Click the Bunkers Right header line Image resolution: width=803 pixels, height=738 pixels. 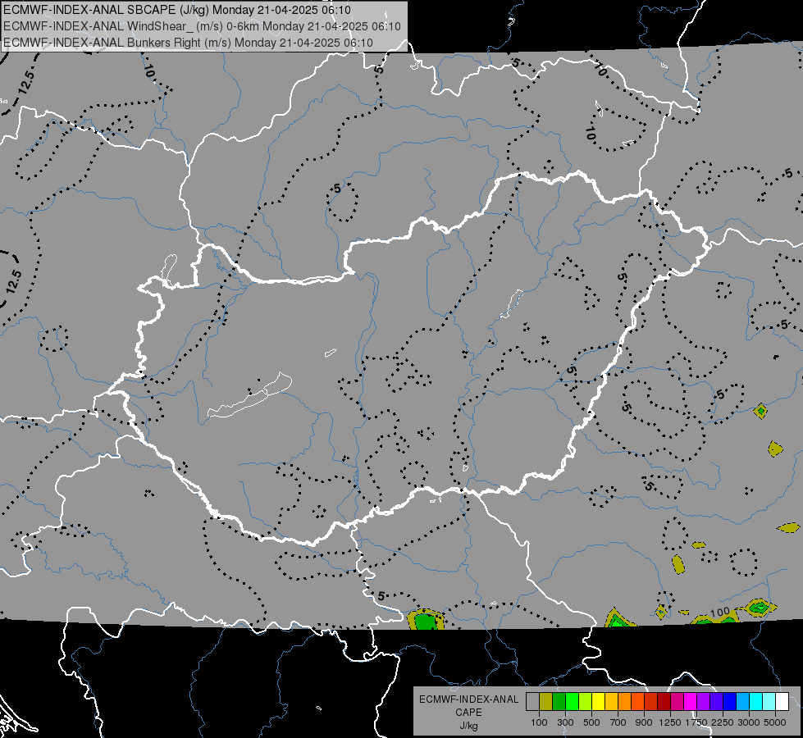(188, 43)
